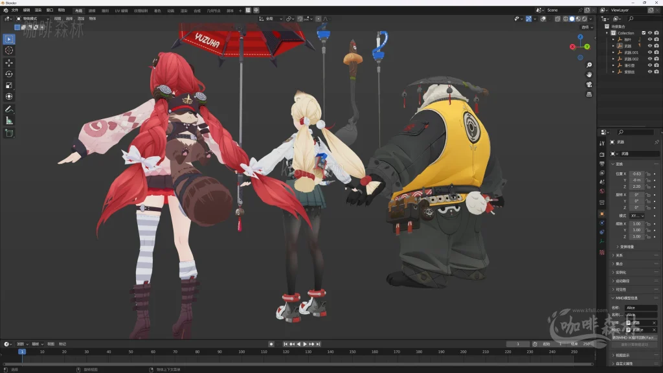Image resolution: width=663 pixels, height=373 pixels.
Task: Click the green Y axis gizmo ball
Action: point(587,47)
